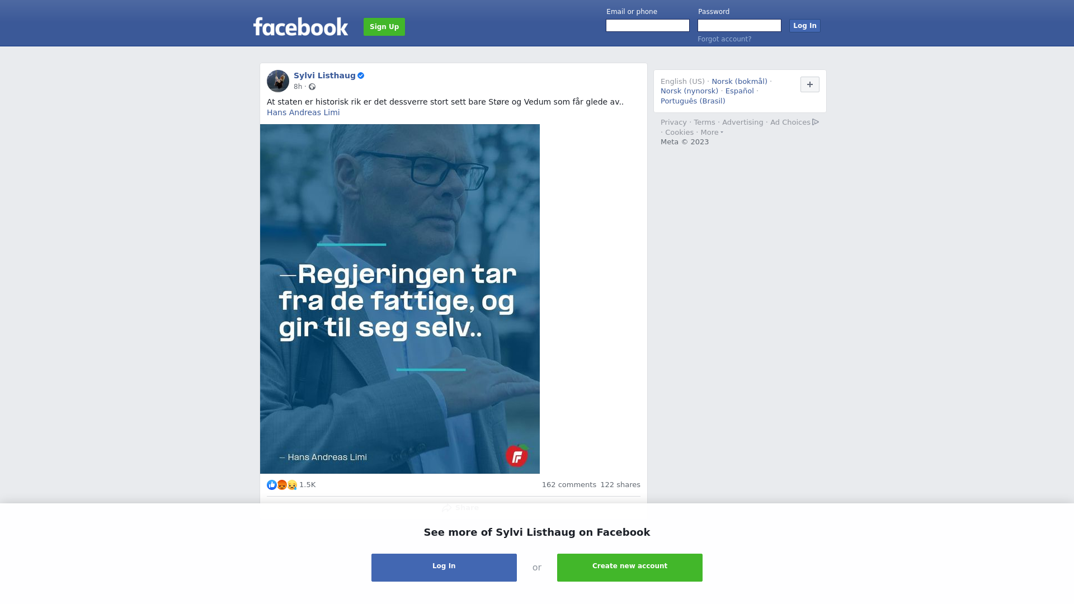1074x604 pixels.
Task: Click the Facebook logo
Action: (300, 26)
